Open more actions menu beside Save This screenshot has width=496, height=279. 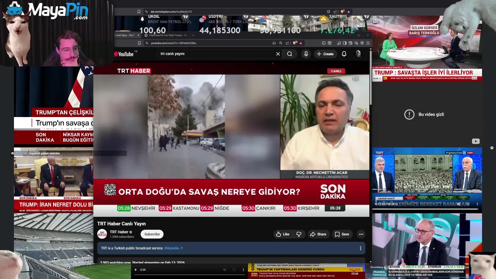(361, 234)
